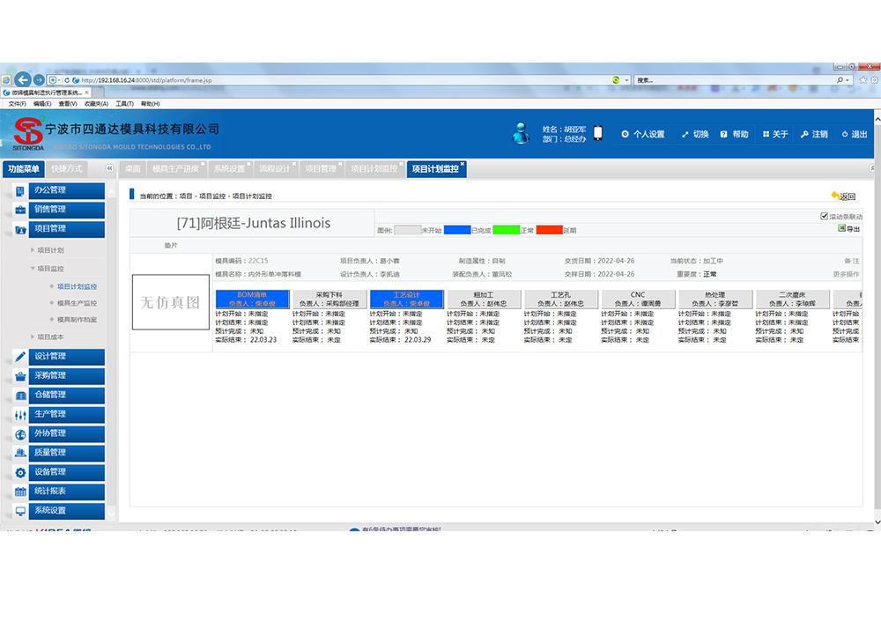Expand the 项目计划 tree node
The image size is (881, 629).
click(x=33, y=250)
